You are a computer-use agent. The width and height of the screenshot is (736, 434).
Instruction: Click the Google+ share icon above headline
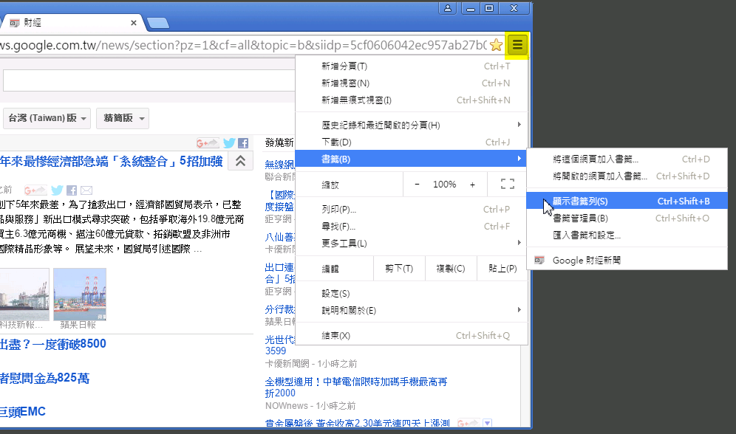[x=208, y=143]
